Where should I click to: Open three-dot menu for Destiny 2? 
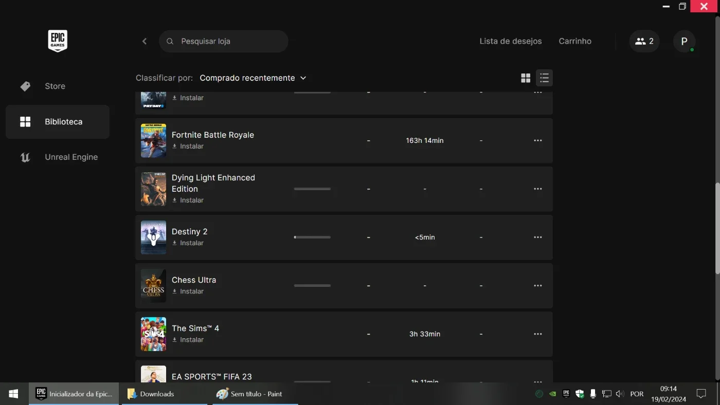[x=538, y=237]
